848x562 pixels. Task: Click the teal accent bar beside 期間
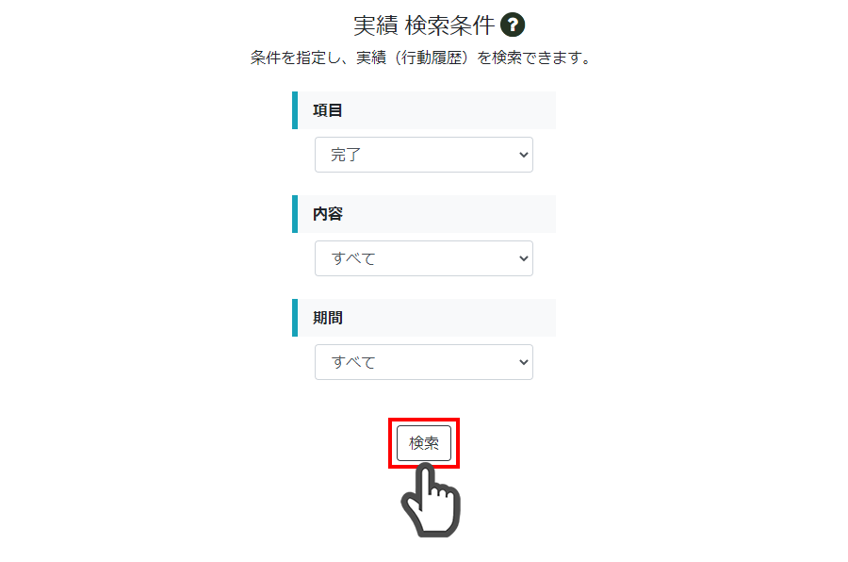tap(295, 318)
